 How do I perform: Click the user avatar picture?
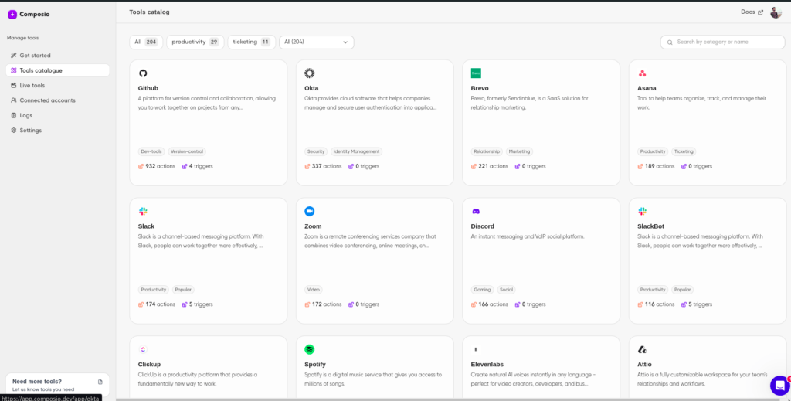(776, 12)
